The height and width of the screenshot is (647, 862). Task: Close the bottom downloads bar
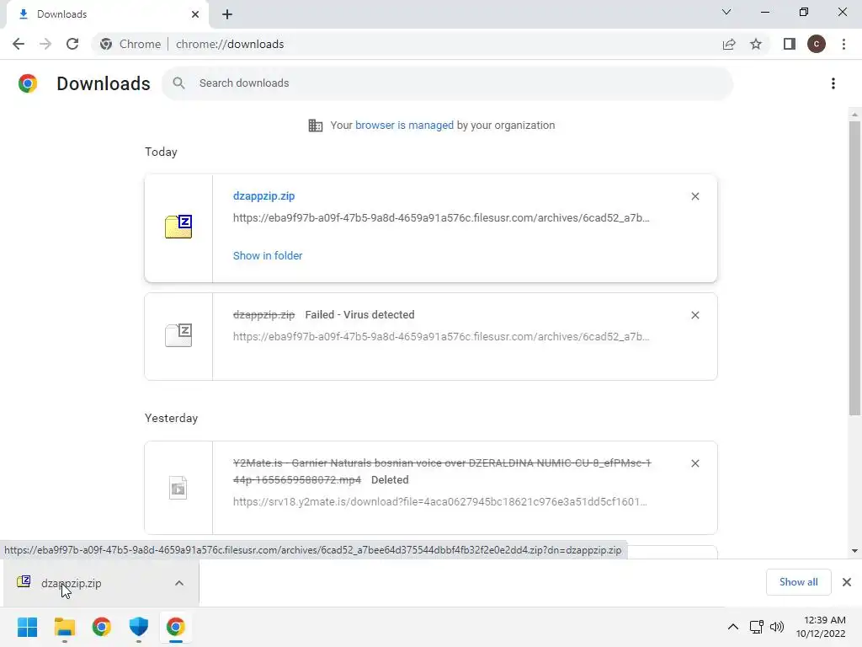tap(847, 582)
